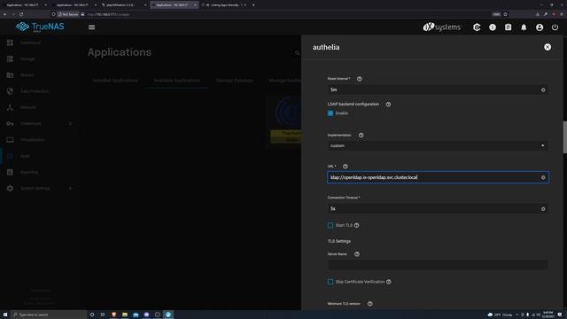This screenshot has height=319, width=567.
Task: Show help for Server Name field
Action: pyautogui.click(x=357, y=254)
